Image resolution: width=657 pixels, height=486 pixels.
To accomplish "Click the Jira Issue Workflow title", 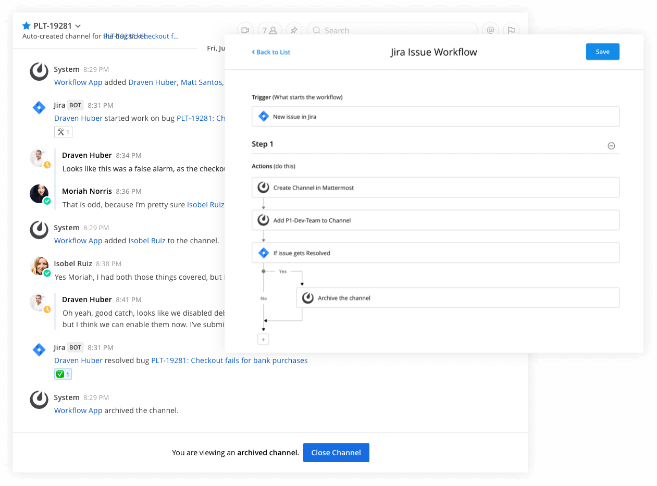I will point(433,52).
